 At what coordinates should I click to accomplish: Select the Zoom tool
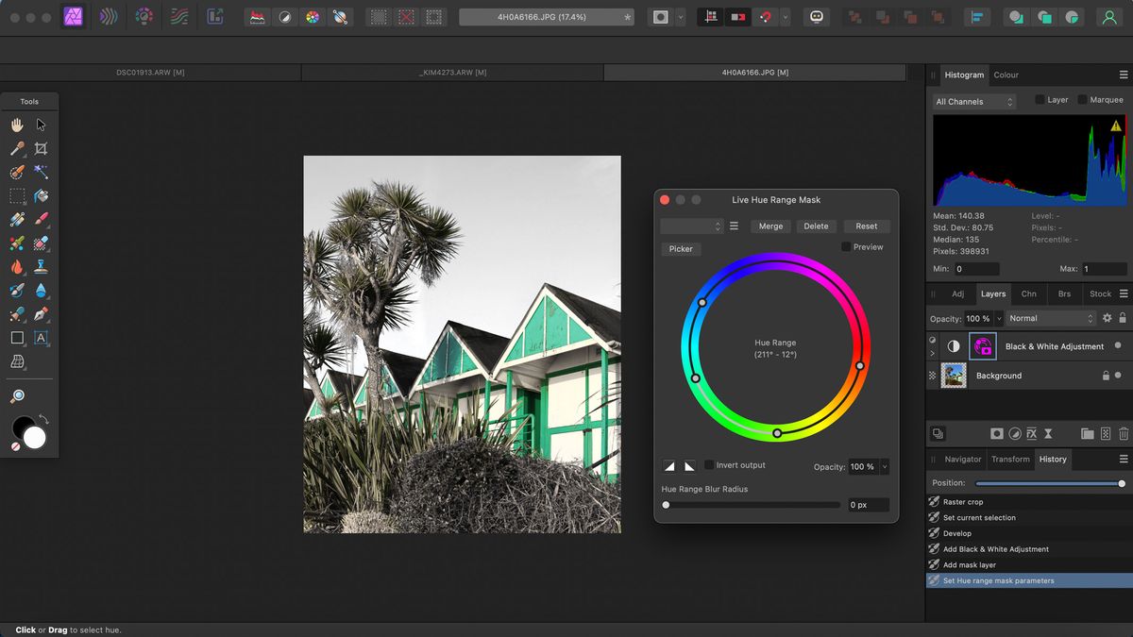18,395
